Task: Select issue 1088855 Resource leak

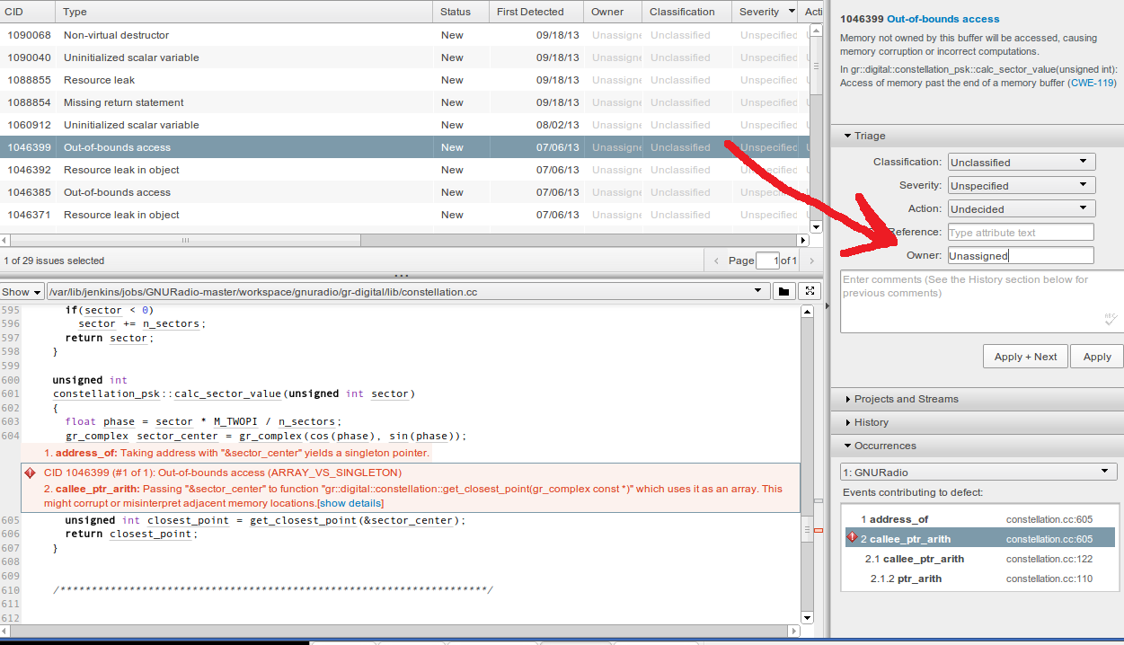Action: click(404, 80)
